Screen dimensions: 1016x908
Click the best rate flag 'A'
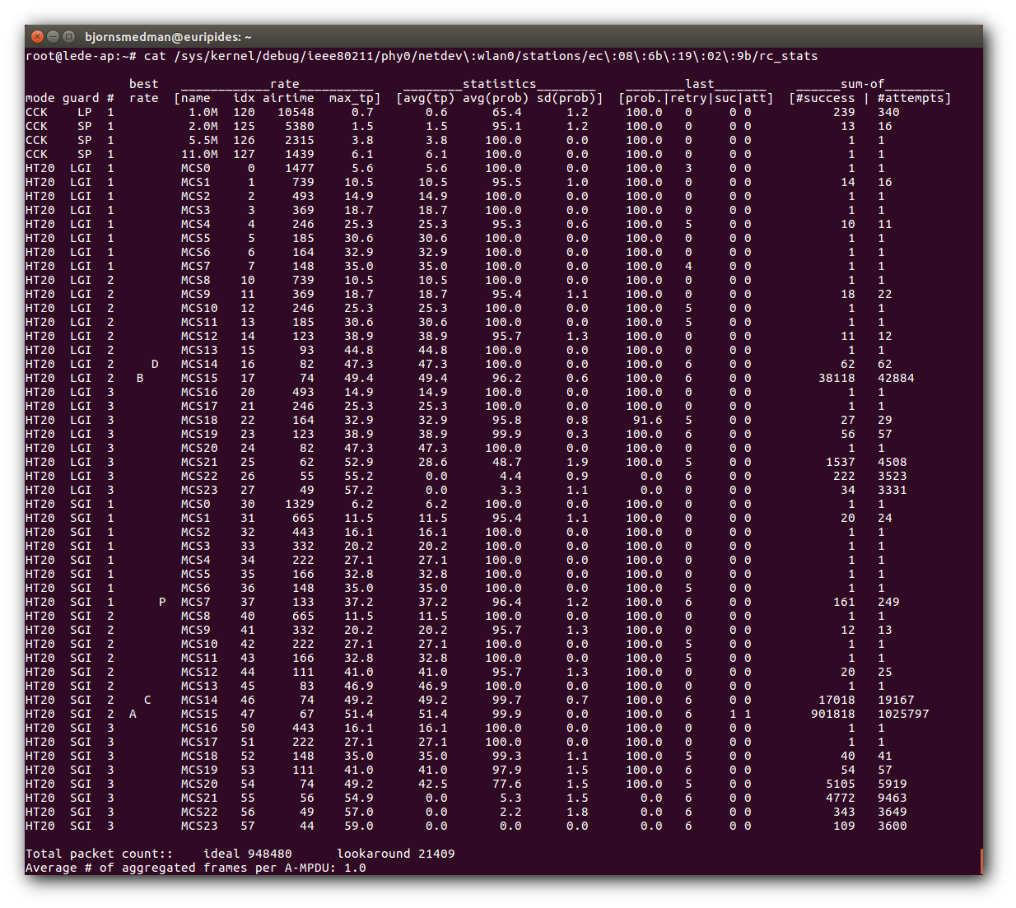(x=133, y=714)
